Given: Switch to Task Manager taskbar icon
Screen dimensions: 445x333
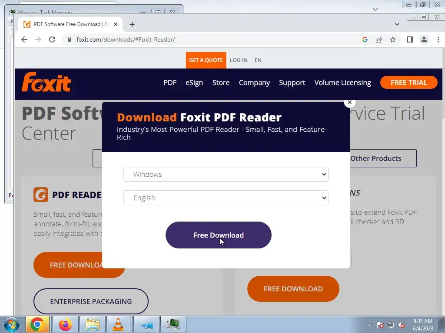Looking at the screenshot, I should click(x=173, y=324).
